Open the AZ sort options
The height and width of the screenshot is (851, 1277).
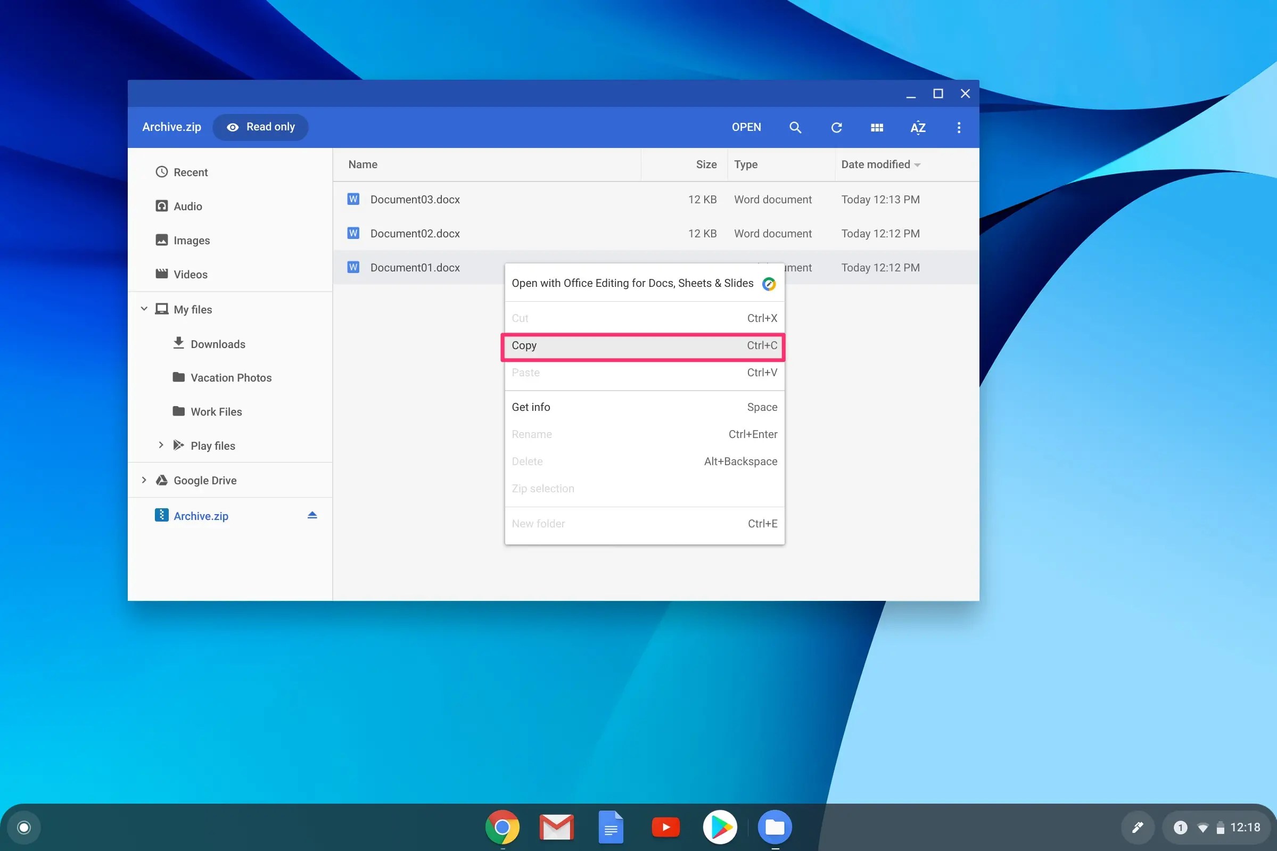coord(918,128)
